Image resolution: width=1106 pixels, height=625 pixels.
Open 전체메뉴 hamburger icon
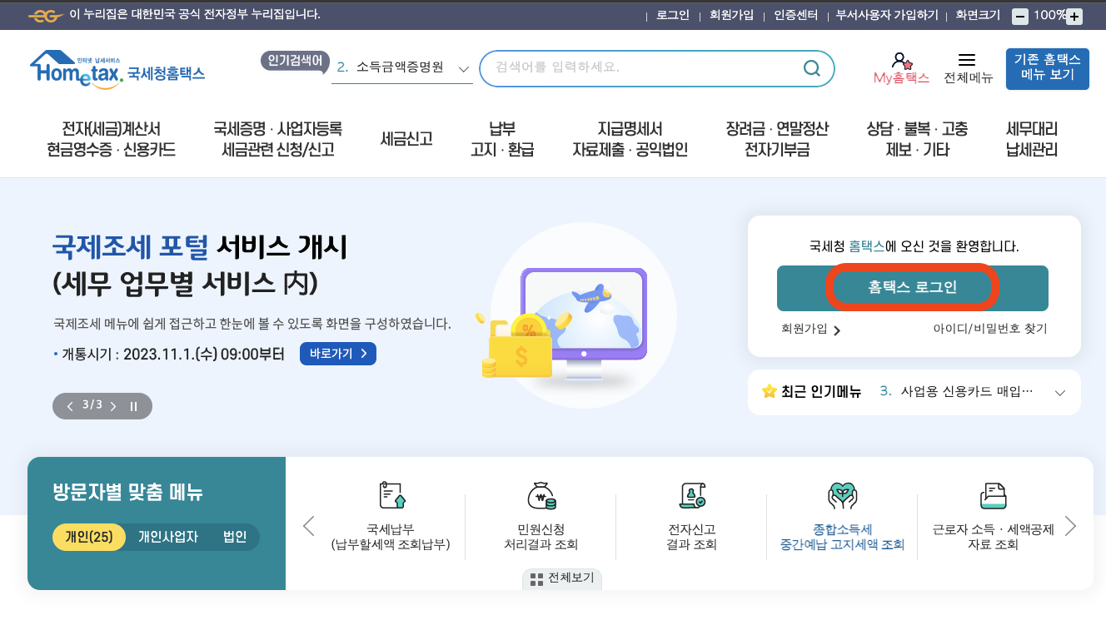(x=968, y=59)
